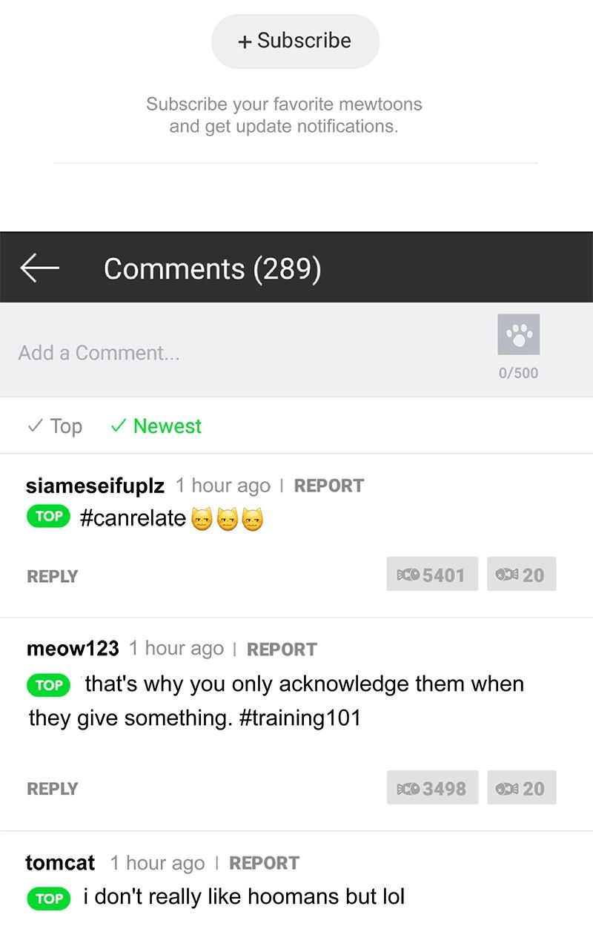Sort comments by Newest
593x949 pixels.
tap(156, 426)
